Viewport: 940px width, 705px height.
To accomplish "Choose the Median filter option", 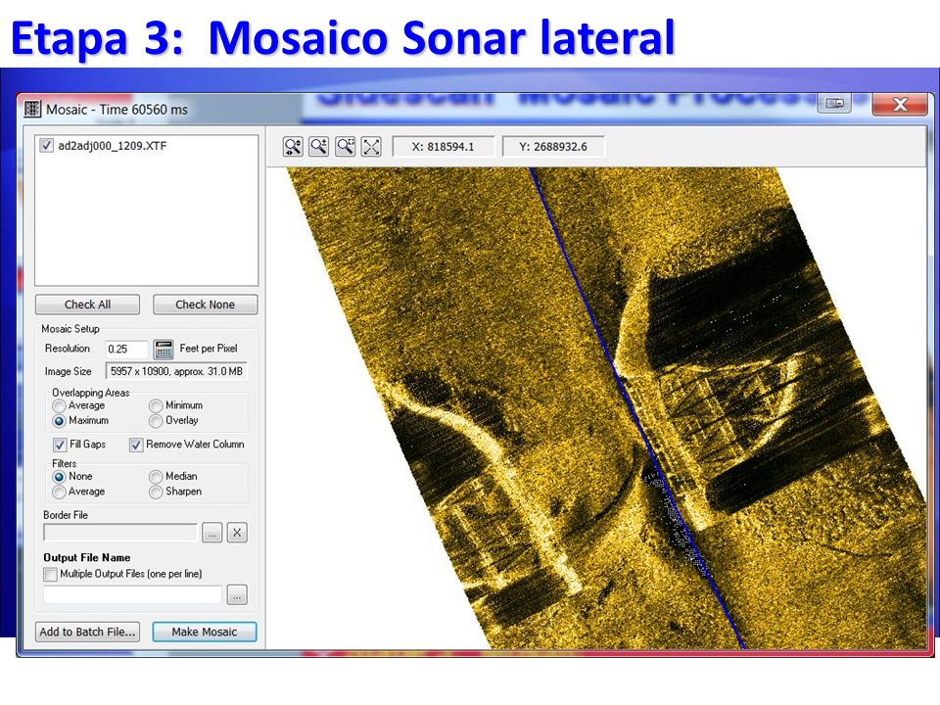I will (x=156, y=477).
